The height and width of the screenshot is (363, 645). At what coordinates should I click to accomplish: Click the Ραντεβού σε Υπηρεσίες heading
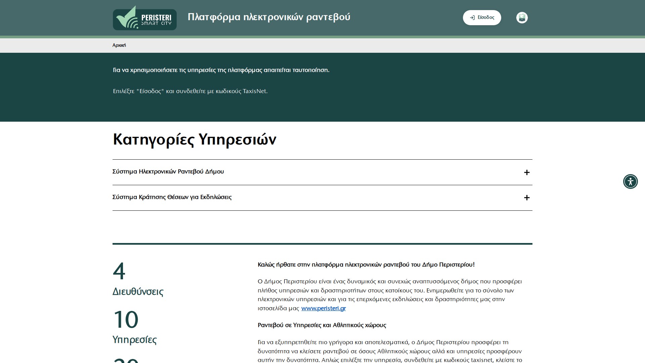point(322,325)
